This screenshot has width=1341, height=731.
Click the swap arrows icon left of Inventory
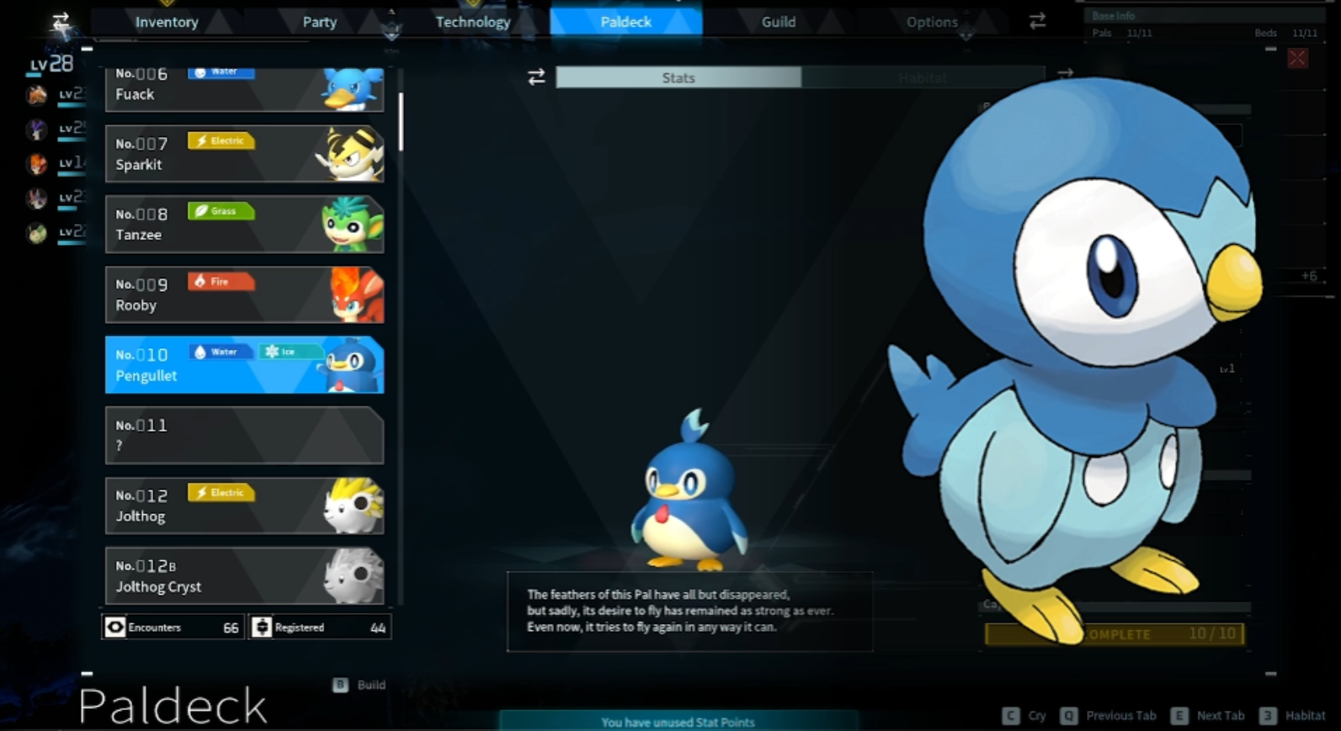pos(61,21)
